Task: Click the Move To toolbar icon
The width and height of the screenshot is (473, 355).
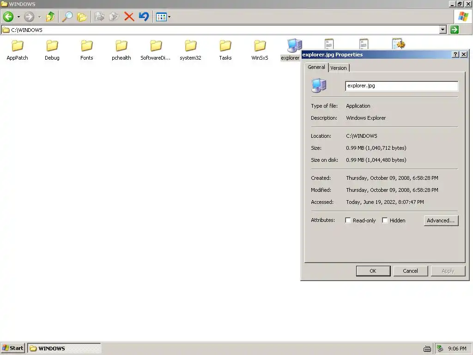Action: (x=99, y=17)
